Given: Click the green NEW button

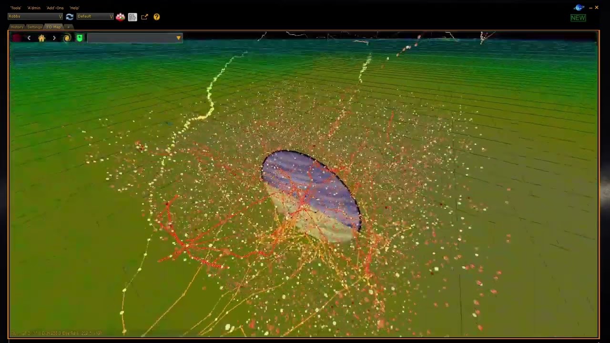Looking at the screenshot, I should 578,18.
